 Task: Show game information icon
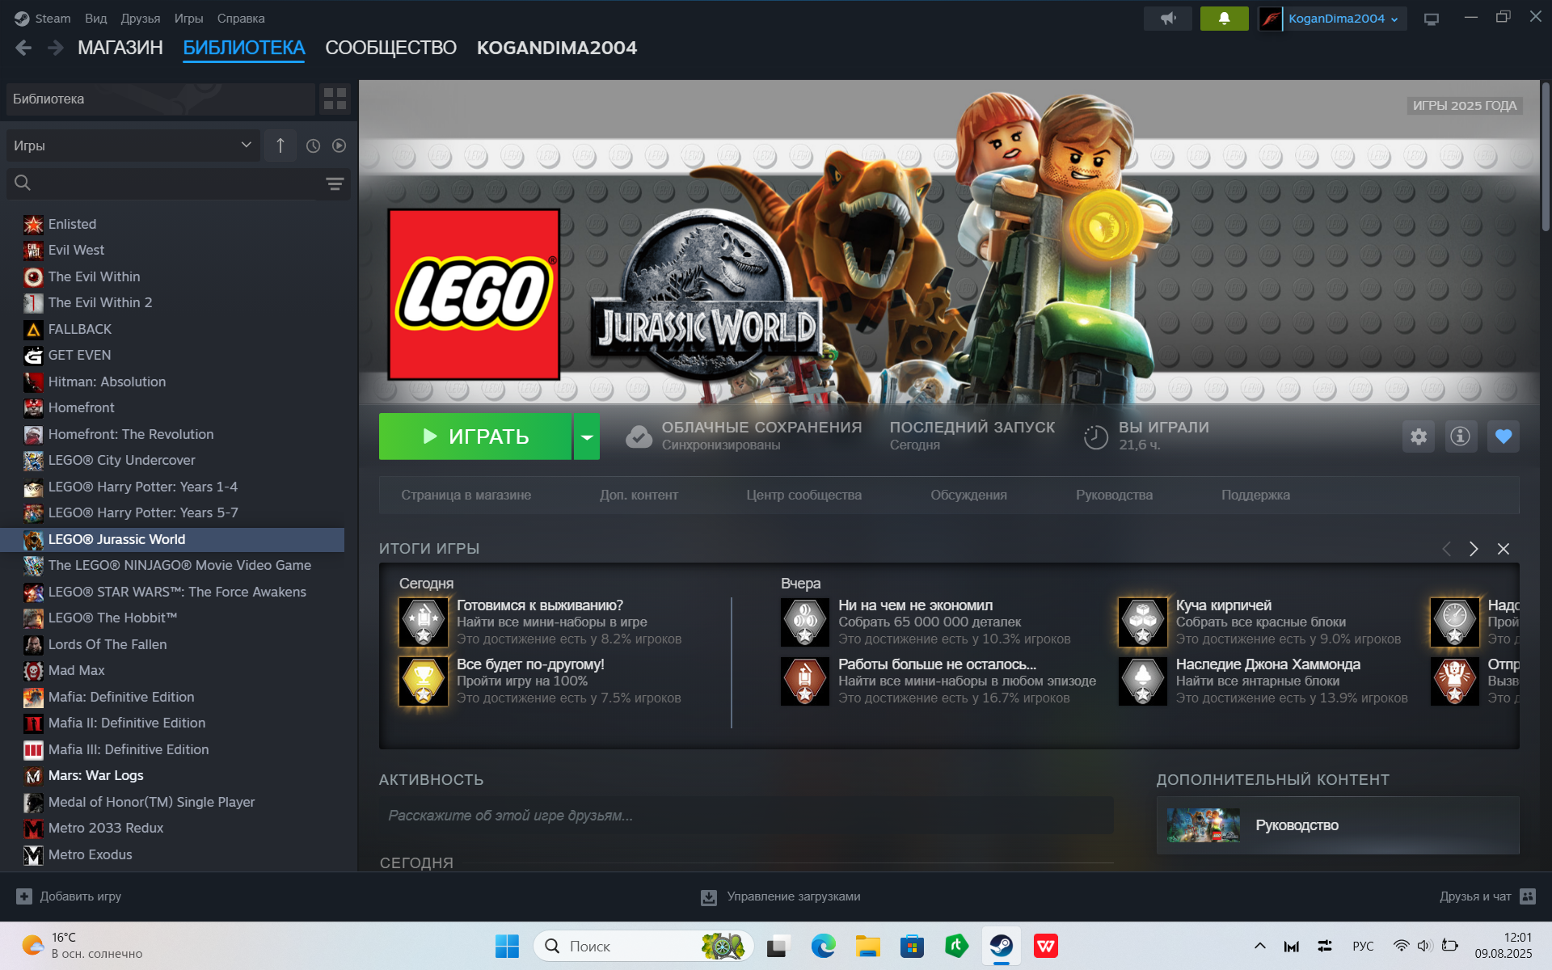(x=1461, y=436)
